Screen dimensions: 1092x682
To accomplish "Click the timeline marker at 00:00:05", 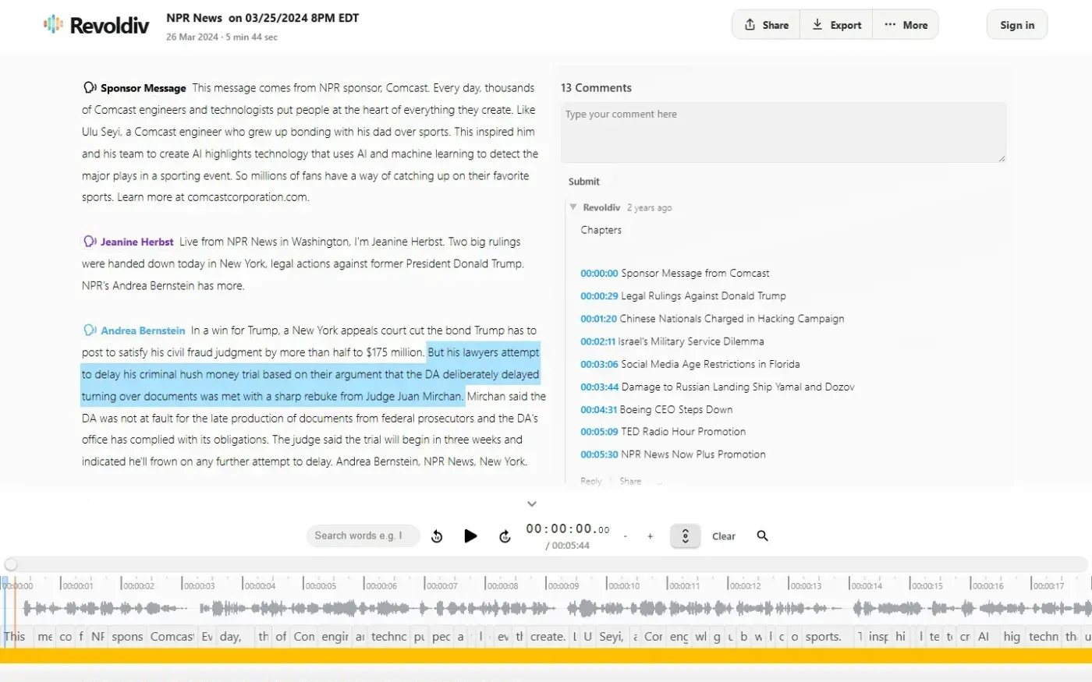I will click(x=321, y=585).
